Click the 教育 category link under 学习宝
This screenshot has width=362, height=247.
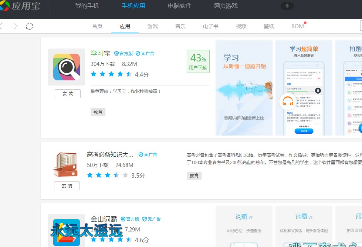[x=98, y=111]
